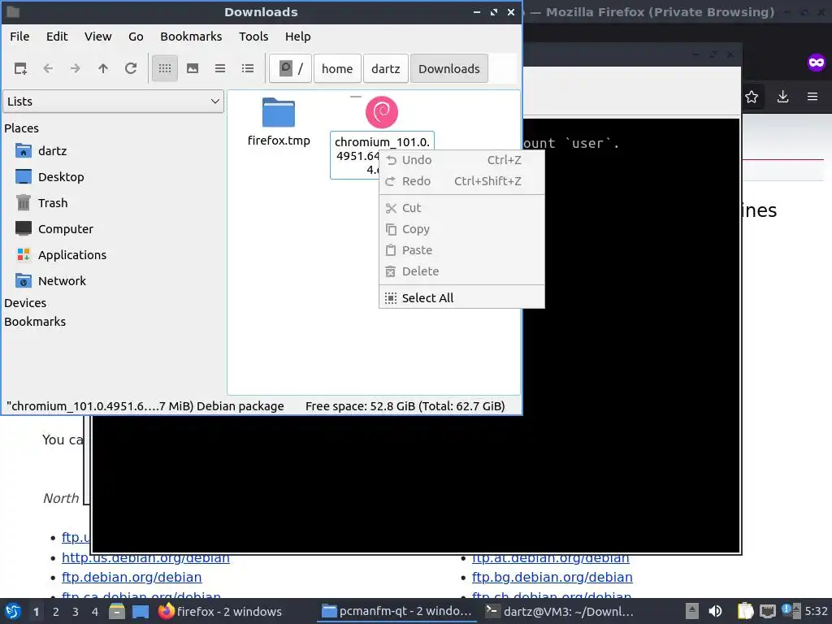Open ftp.at.debian.org/debian mirror link
Image resolution: width=832 pixels, height=624 pixels.
(551, 557)
